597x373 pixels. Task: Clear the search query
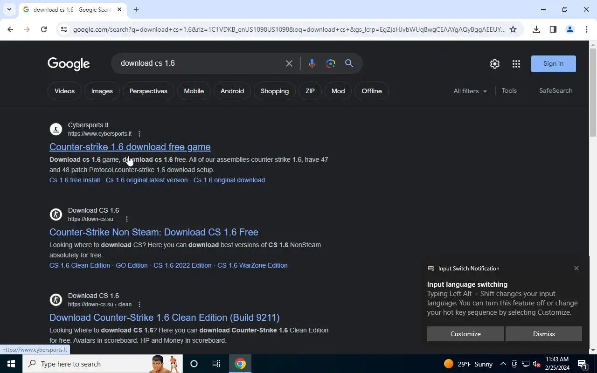tap(289, 63)
